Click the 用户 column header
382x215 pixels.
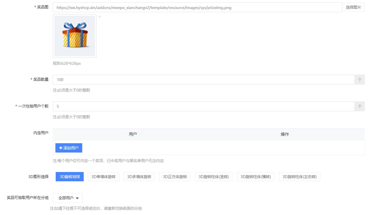[133, 134]
